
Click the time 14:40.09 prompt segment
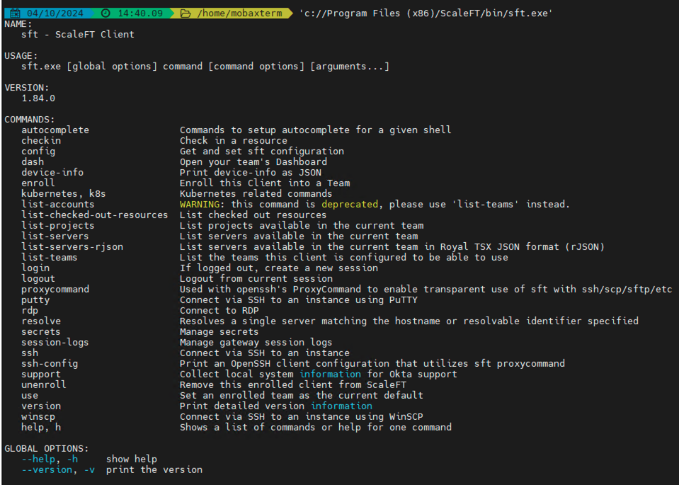pyautogui.click(x=140, y=13)
